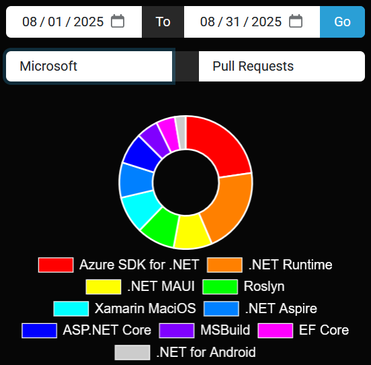Open the start date calendar picker icon
Screen dimensions: 371x365
pyautogui.click(x=118, y=21)
